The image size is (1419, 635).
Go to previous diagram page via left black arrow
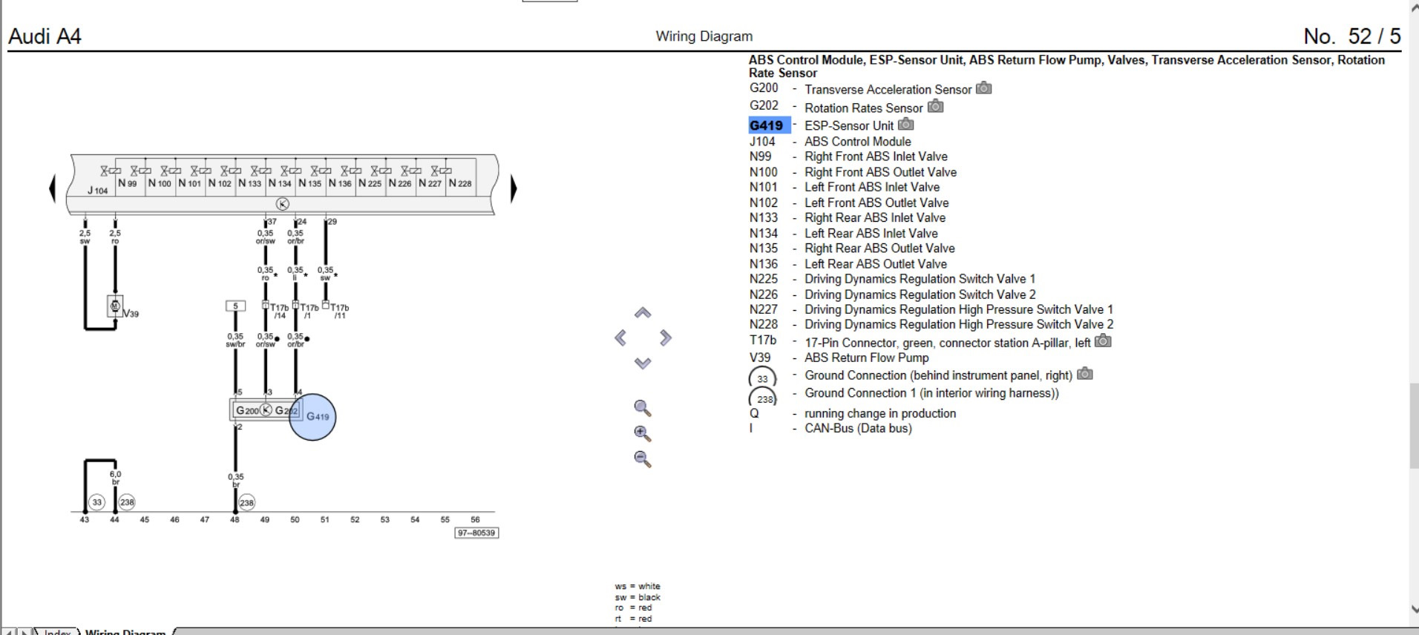click(52, 188)
